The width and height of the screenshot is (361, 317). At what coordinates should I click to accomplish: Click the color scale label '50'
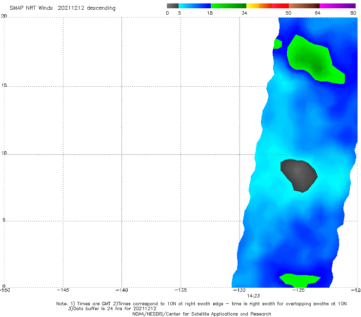(288, 13)
